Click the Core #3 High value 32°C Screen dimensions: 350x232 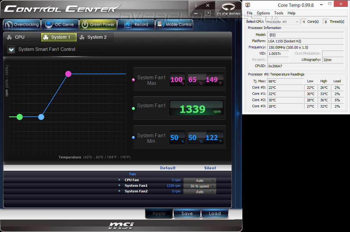324,106
